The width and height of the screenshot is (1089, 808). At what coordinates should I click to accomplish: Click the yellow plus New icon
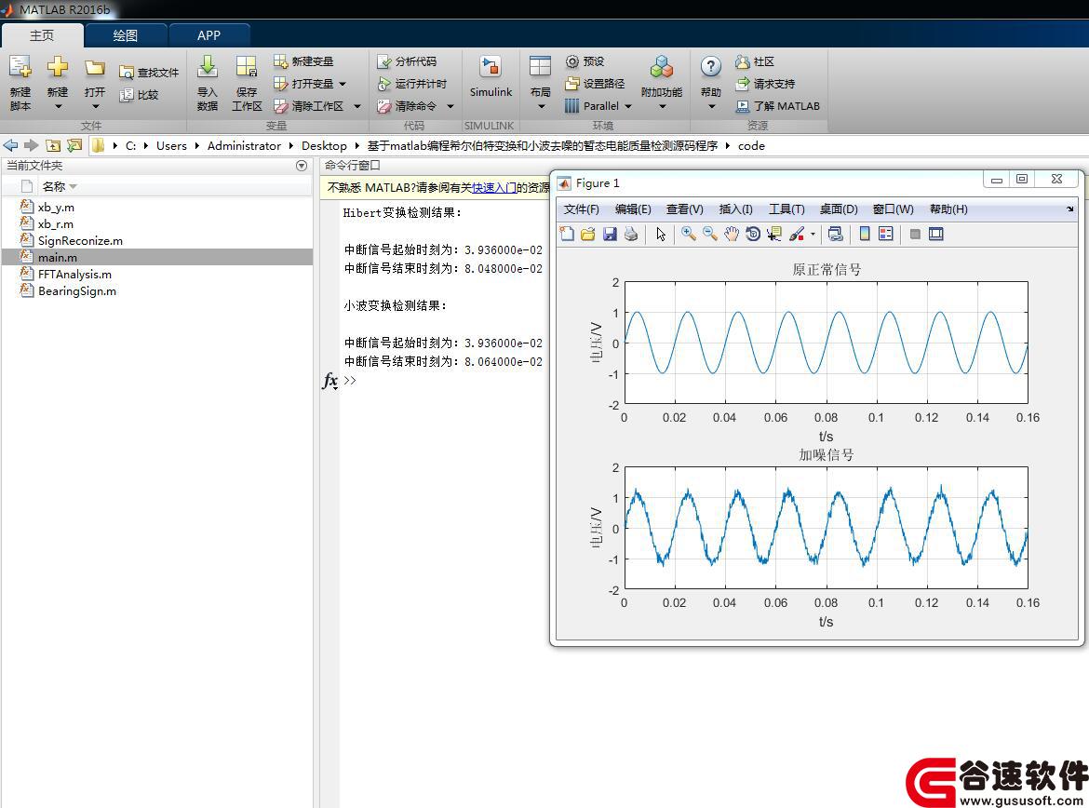click(58, 67)
